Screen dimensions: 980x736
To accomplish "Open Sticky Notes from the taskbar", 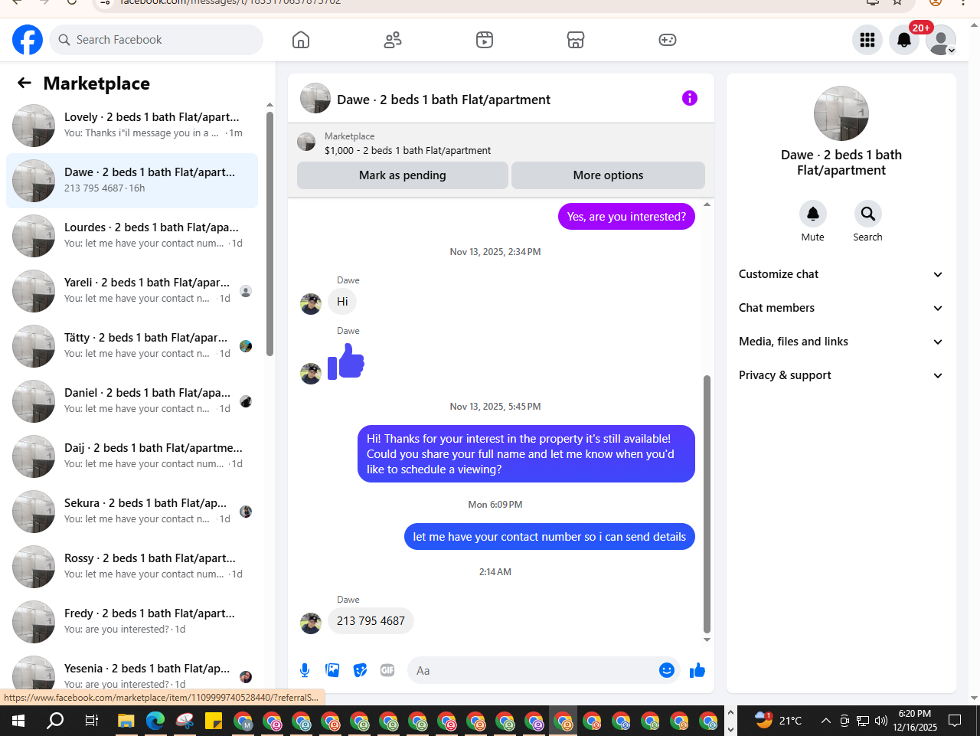I will (x=214, y=721).
